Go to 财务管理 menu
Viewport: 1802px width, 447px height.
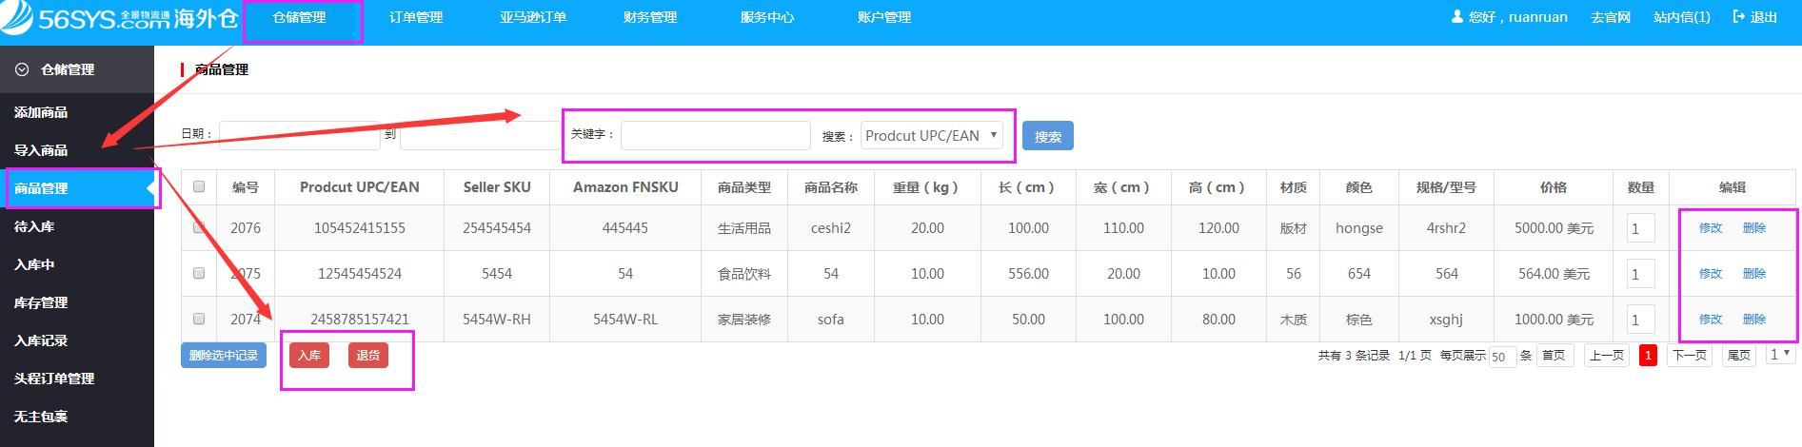(x=650, y=17)
